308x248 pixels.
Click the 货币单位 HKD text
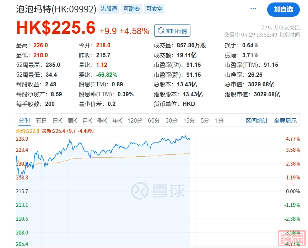tap(189, 104)
